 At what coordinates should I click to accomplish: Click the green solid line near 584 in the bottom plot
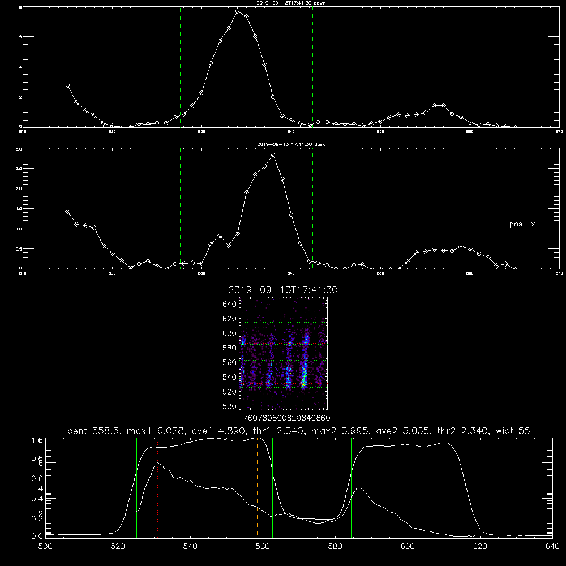[352, 487]
